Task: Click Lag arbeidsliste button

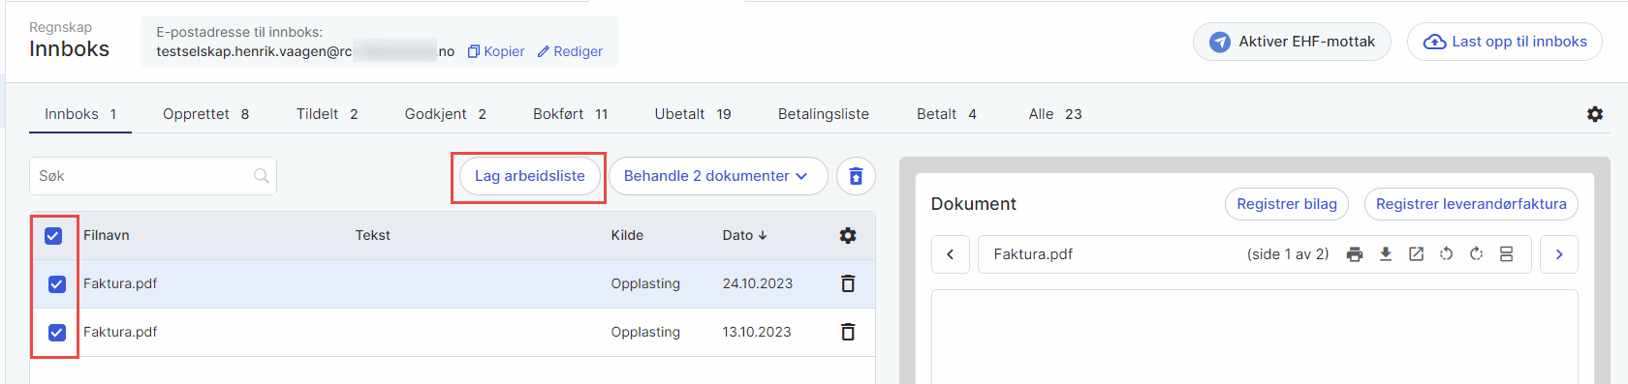Action: point(530,176)
